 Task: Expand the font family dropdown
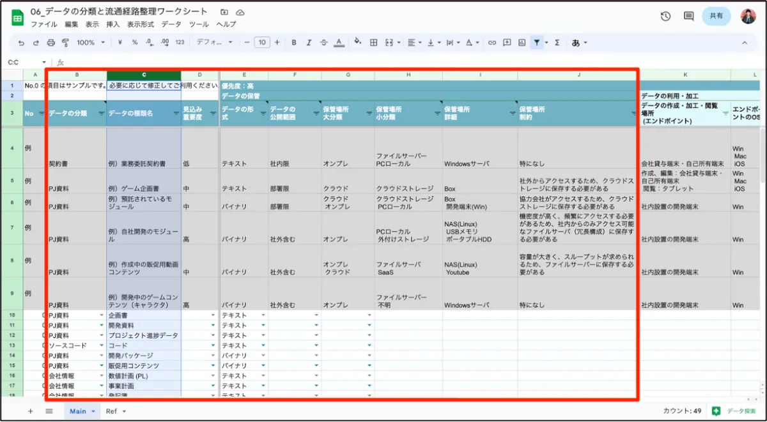pos(214,43)
